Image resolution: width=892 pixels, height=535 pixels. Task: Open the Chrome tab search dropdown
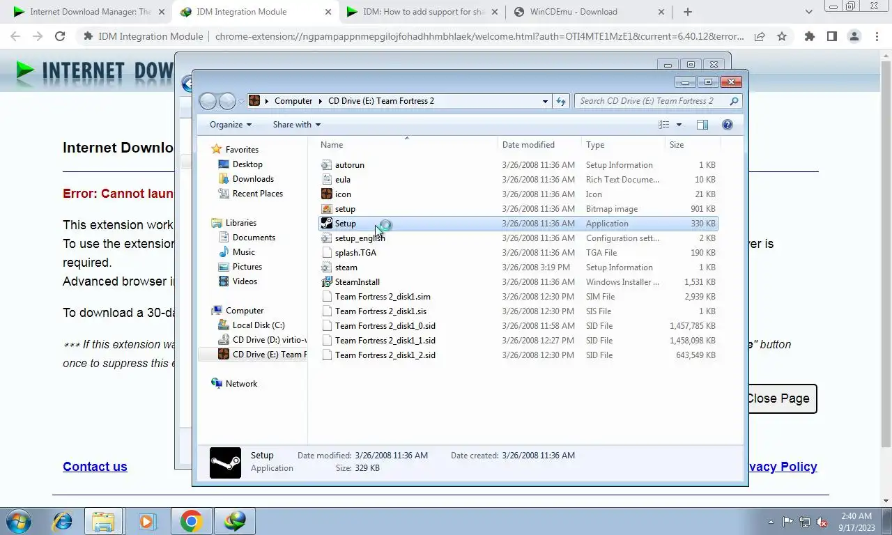[x=808, y=12]
